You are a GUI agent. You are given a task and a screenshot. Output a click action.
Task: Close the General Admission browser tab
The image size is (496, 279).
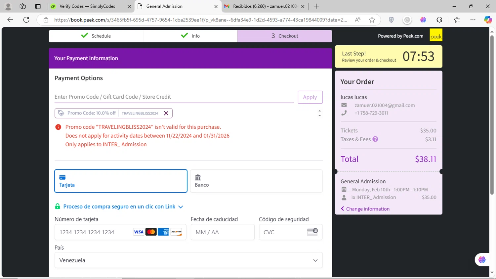216,6
